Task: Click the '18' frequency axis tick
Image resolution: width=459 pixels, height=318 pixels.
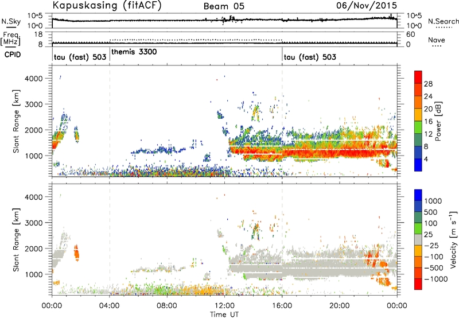Action: tap(38, 34)
